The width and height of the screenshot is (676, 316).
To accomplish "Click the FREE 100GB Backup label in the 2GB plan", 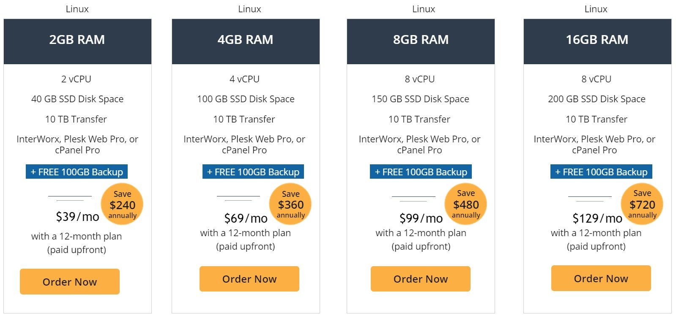I will pyautogui.click(x=77, y=172).
